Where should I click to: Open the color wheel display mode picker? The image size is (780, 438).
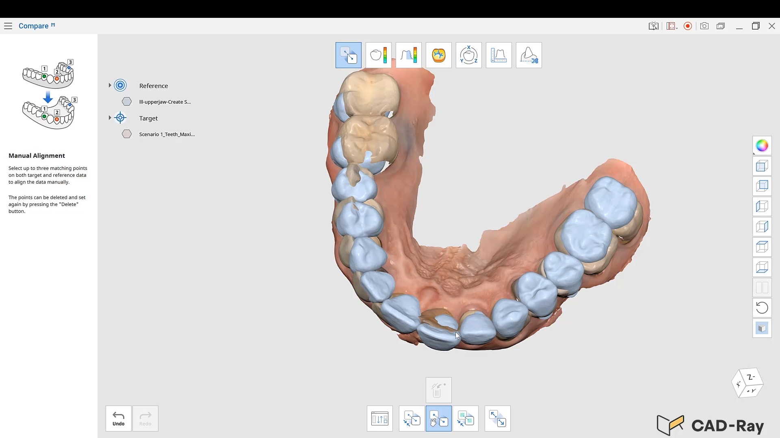point(762,146)
